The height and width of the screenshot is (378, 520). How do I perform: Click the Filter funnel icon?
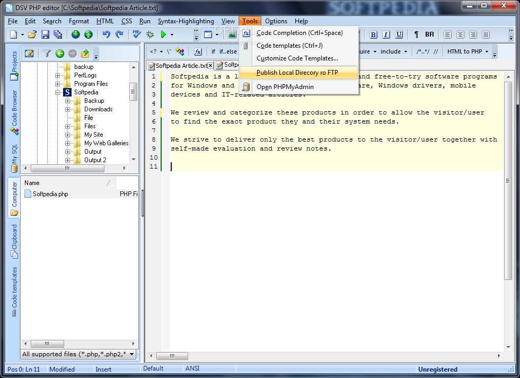[x=47, y=54]
